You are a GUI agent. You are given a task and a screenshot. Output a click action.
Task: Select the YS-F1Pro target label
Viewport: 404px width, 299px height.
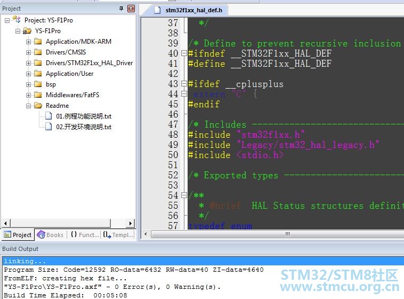[48, 31]
